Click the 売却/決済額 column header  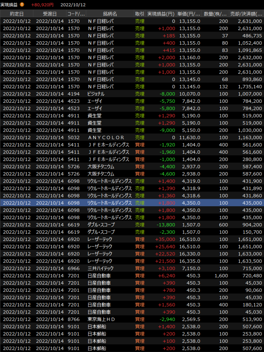tap(246, 14)
